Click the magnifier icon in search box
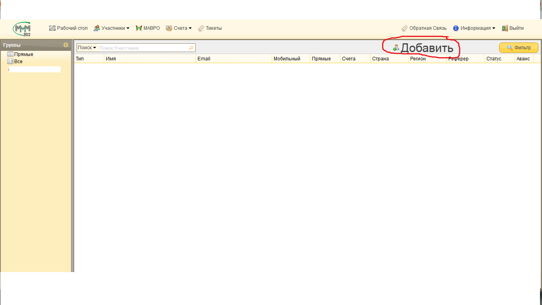 pos(191,48)
